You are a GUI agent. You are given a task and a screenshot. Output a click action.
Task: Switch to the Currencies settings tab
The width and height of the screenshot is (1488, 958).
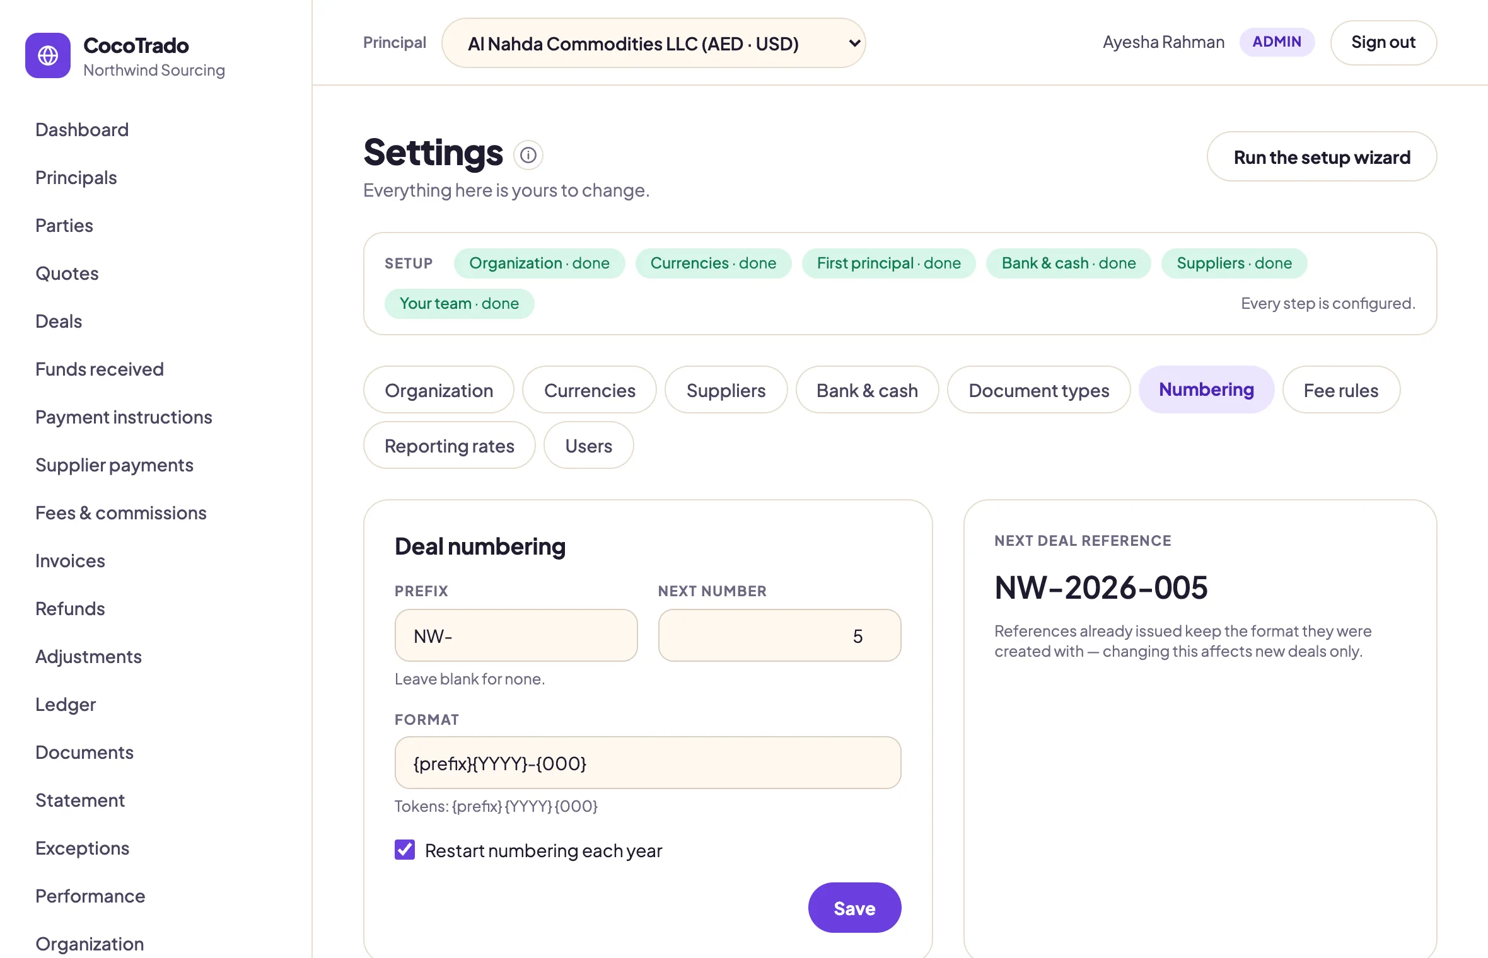click(590, 390)
